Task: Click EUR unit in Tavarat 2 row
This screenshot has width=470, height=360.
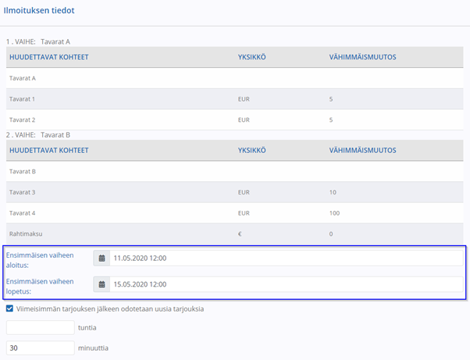Action: pos(244,120)
